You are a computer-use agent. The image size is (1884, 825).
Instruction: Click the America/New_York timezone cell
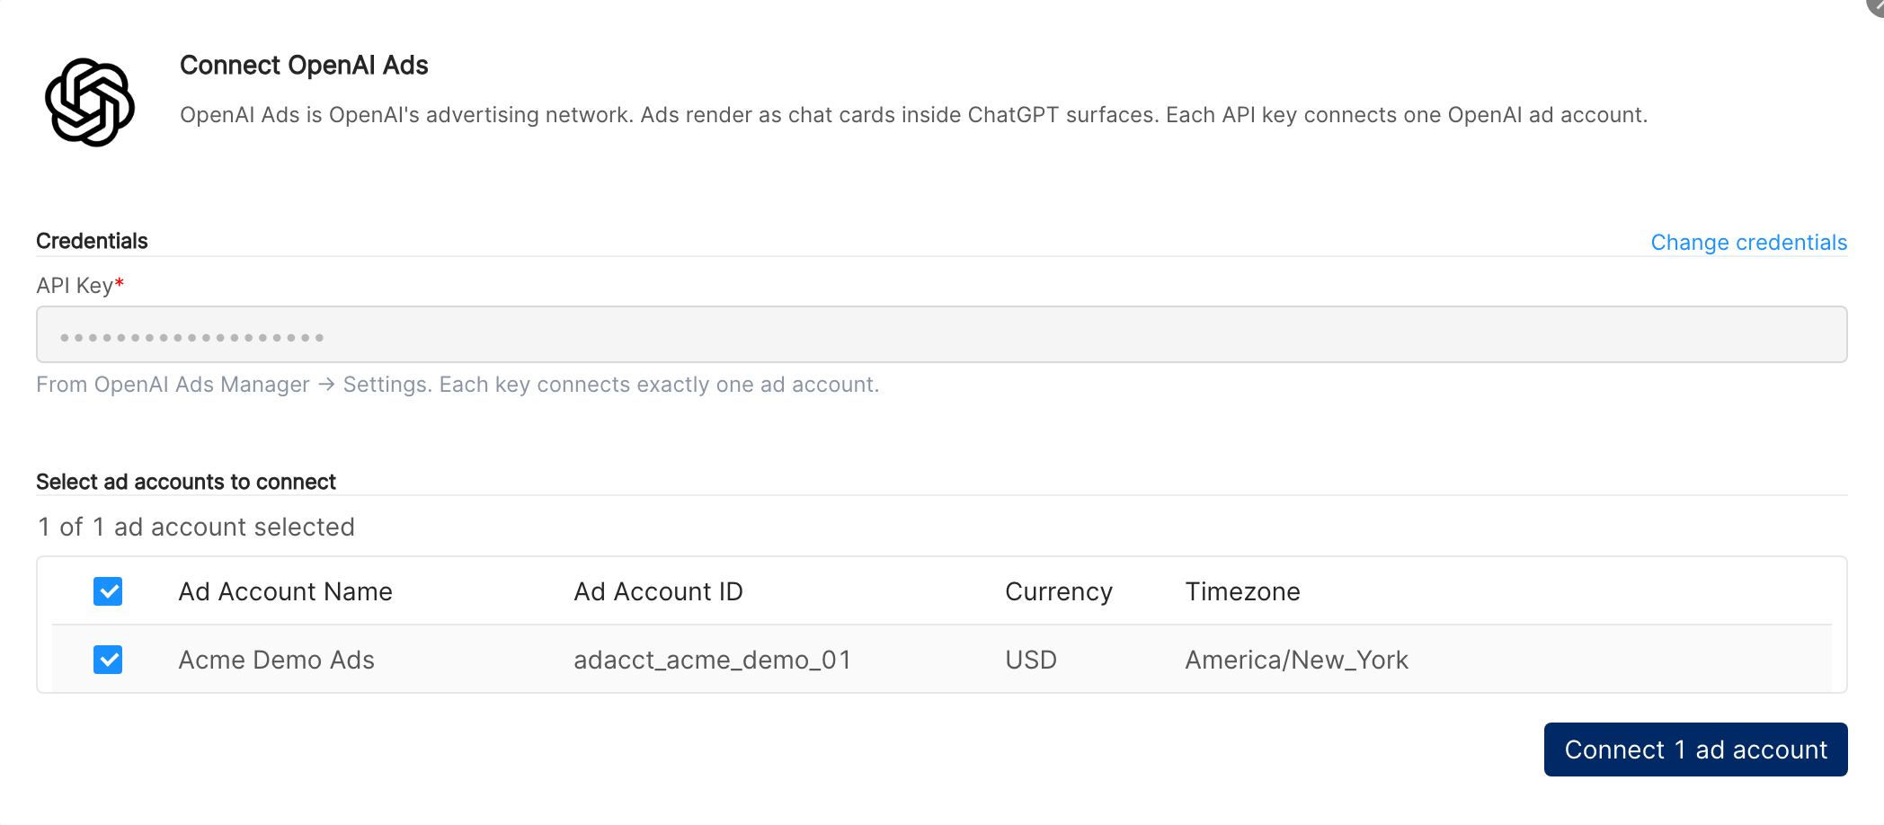1296,660
